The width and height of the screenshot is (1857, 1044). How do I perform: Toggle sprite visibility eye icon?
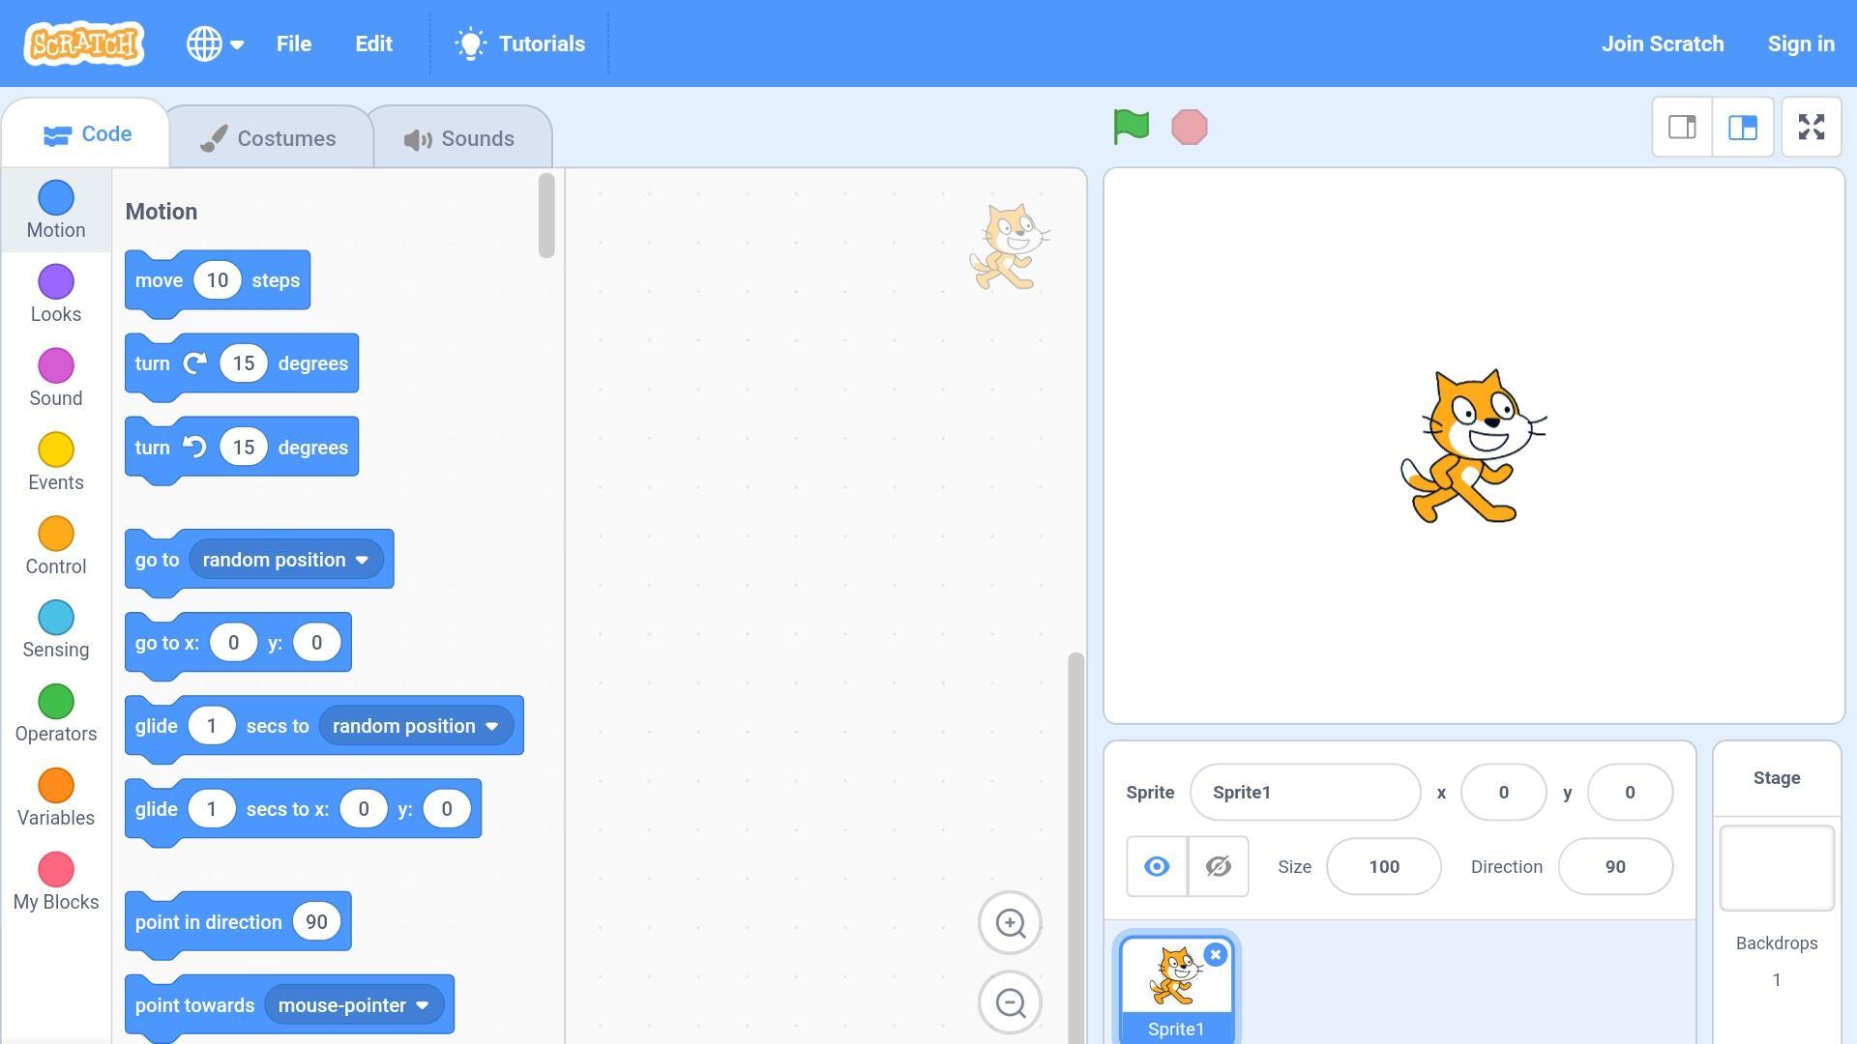coord(1157,867)
